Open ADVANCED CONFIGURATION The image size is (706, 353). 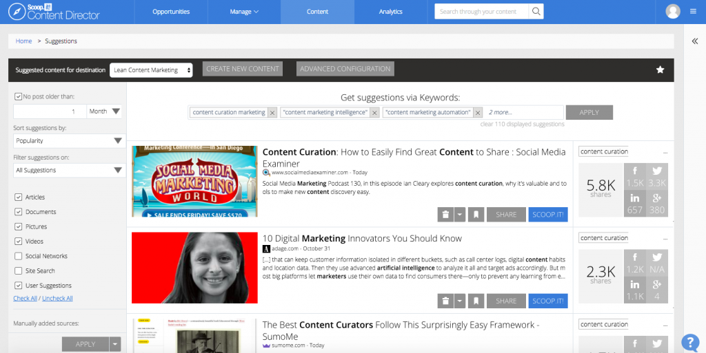coord(345,69)
